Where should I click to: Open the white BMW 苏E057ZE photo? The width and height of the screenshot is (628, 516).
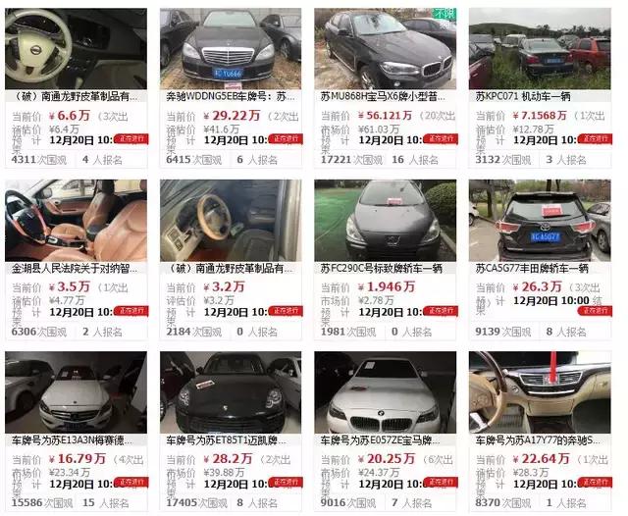click(385, 392)
